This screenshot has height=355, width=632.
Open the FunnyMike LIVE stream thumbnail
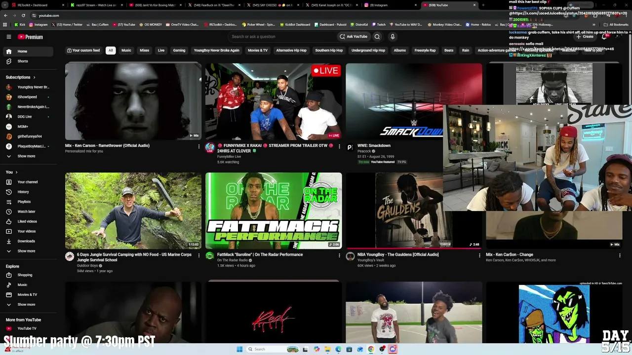(274, 102)
